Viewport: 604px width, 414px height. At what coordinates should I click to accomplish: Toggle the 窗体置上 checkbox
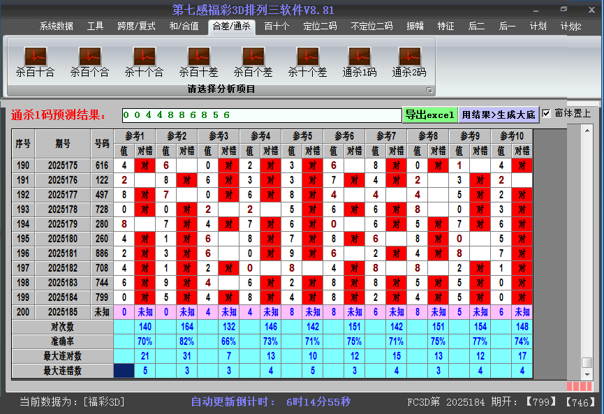[546, 114]
